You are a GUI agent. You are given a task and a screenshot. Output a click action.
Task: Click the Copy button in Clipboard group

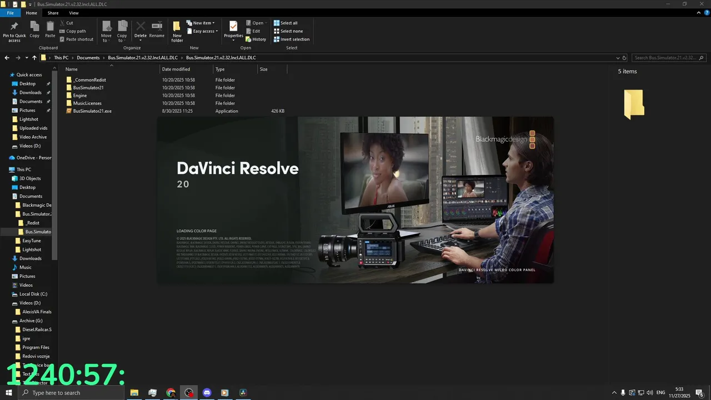point(34,30)
